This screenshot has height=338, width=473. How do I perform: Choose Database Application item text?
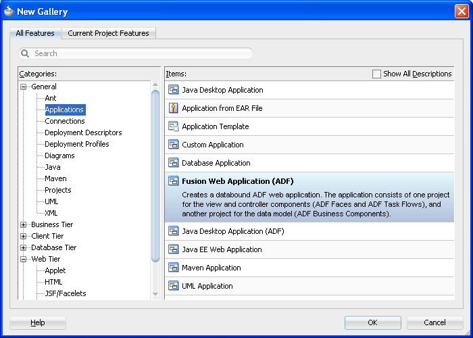(216, 163)
